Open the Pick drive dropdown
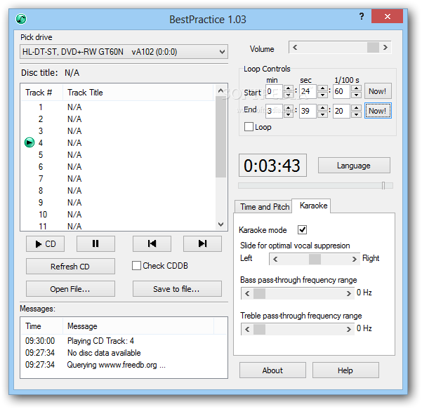This screenshot has width=422, height=409. point(124,52)
